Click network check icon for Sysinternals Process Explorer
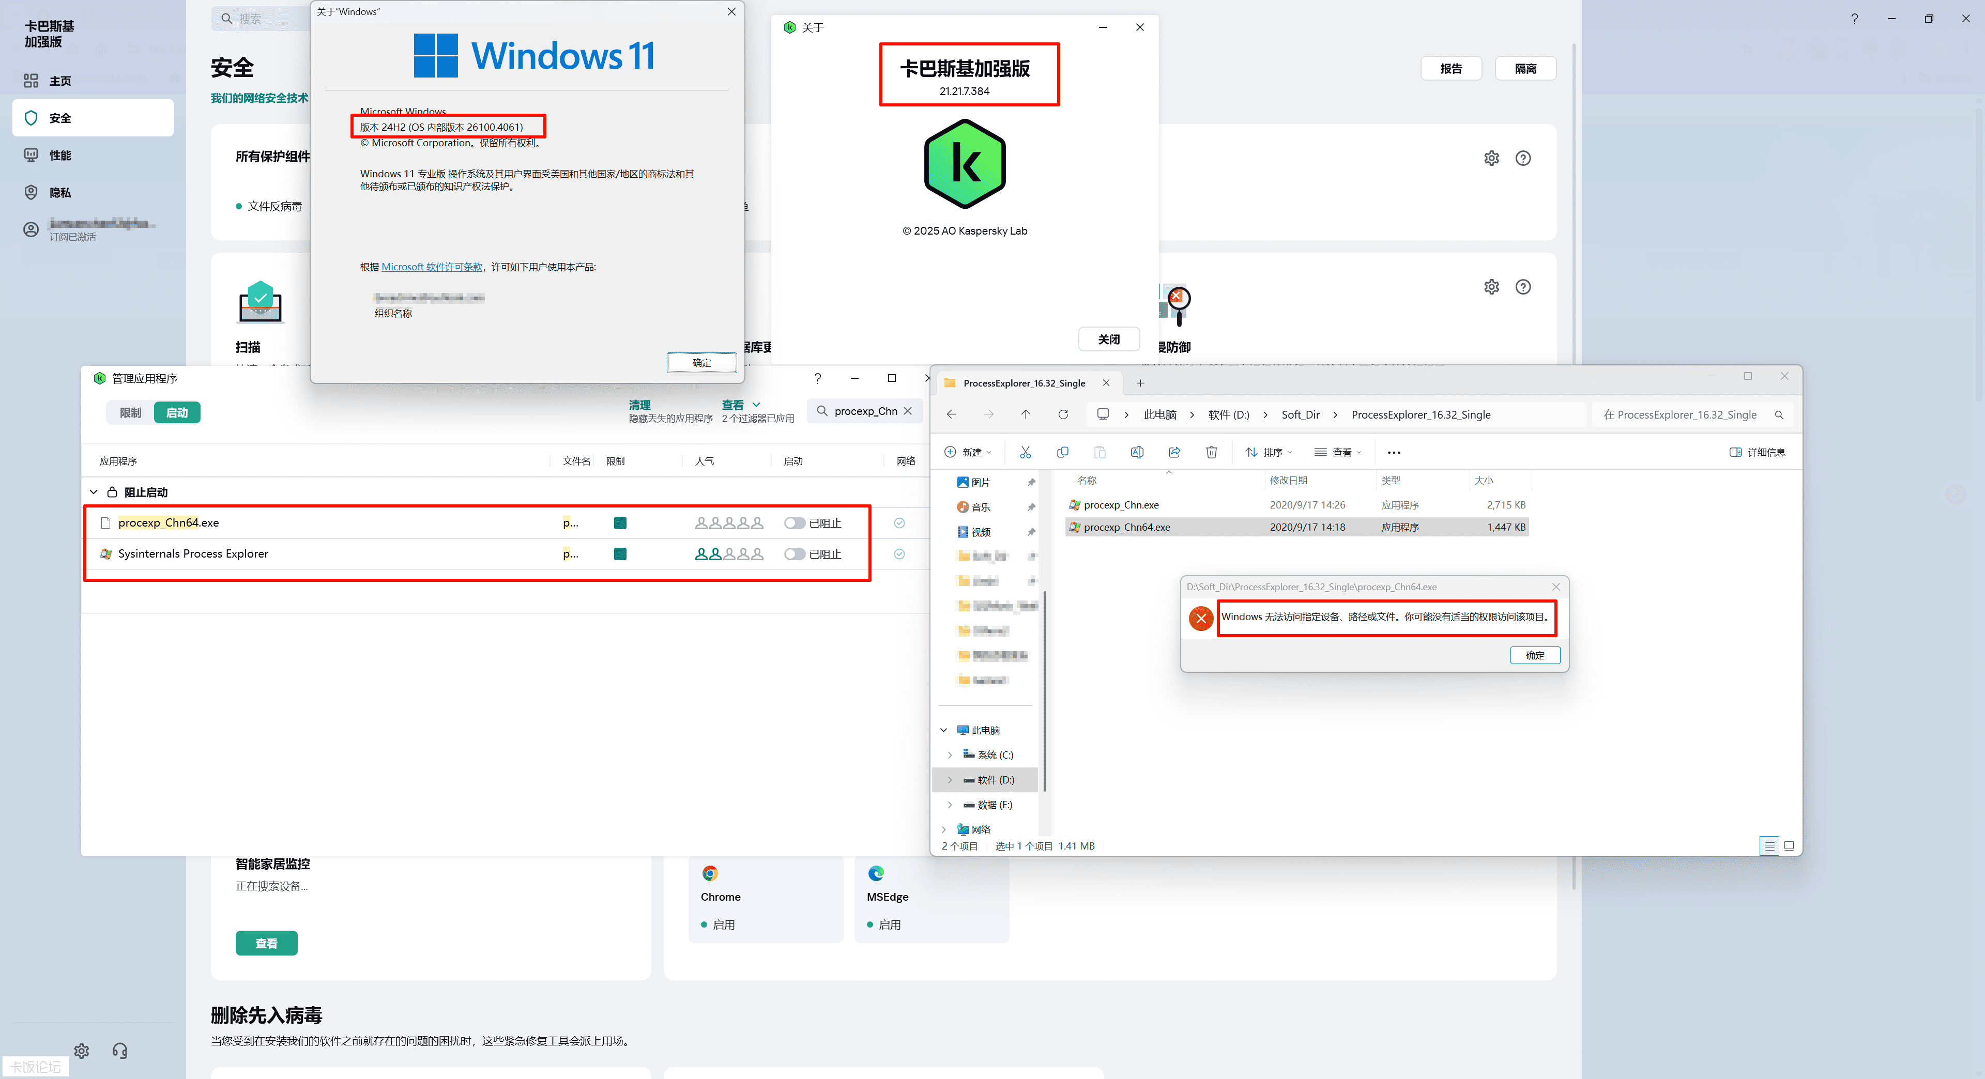 coord(898,554)
